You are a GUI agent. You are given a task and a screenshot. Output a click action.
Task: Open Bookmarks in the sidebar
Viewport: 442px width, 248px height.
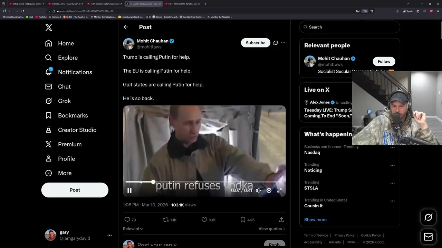66,116
